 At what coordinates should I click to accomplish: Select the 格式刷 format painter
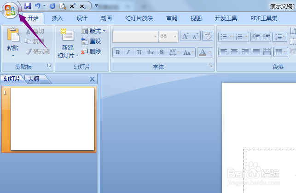[x=37, y=51]
